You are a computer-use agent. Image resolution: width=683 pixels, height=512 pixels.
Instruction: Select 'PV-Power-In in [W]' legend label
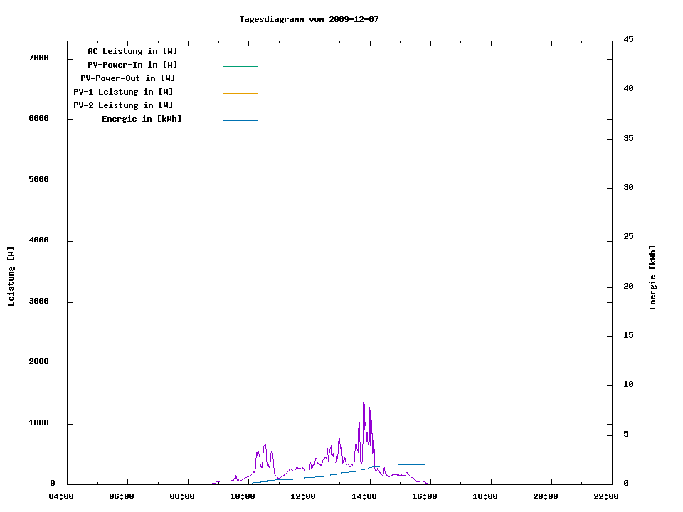[x=137, y=65]
